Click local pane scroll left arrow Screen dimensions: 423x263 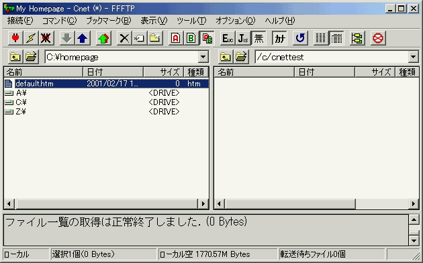click(9, 203)
